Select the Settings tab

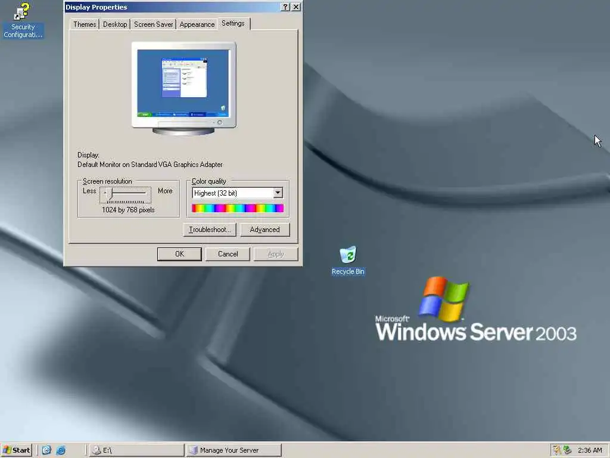pos(233,23)
